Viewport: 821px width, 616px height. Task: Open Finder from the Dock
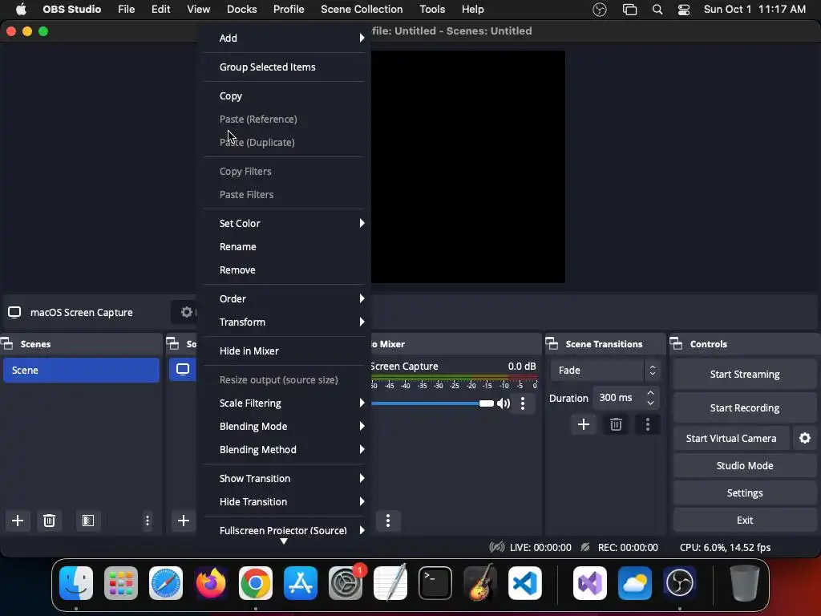[76, 582]
